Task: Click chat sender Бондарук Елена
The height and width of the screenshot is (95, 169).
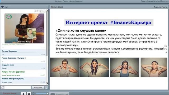Action: 8,65
